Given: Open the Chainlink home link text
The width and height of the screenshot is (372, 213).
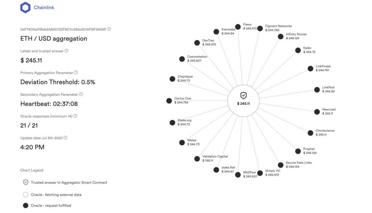Looking at the screenshot, I should [x=44, y=8].
